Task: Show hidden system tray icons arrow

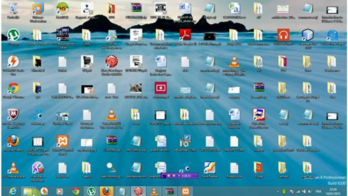Action: 278,191
